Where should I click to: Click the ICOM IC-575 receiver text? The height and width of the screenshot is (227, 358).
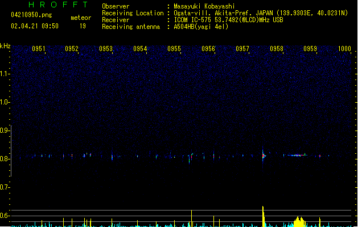[x=228, y=20]
